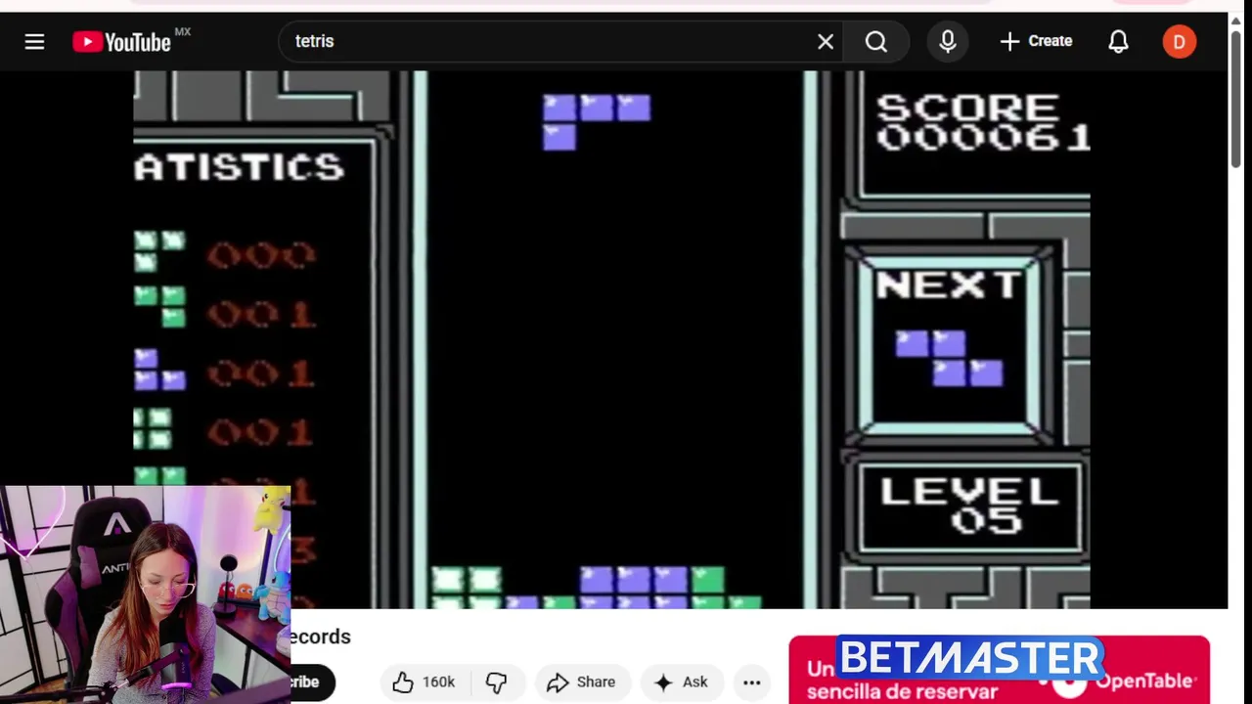The width and height of the screenshot is (1252, 704).
Task: Share the video using Share button
Action: click(581, 682)
